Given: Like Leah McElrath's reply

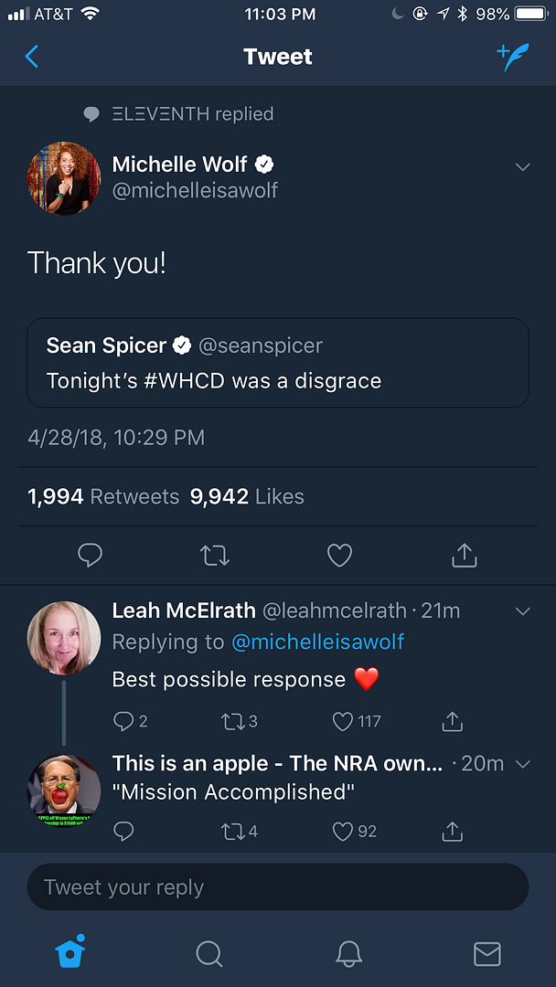Looking at the screenshot, I should point(344,722).
